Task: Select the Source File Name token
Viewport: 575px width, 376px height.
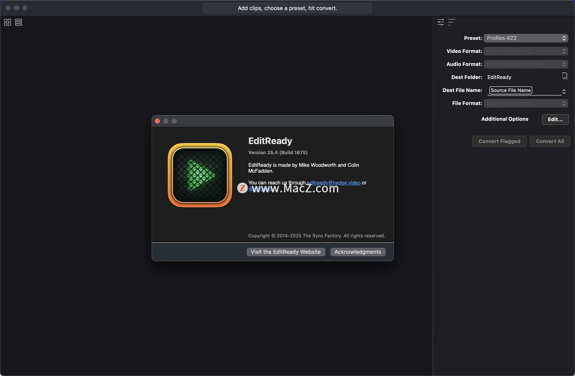Action: (x=510, y=90)
